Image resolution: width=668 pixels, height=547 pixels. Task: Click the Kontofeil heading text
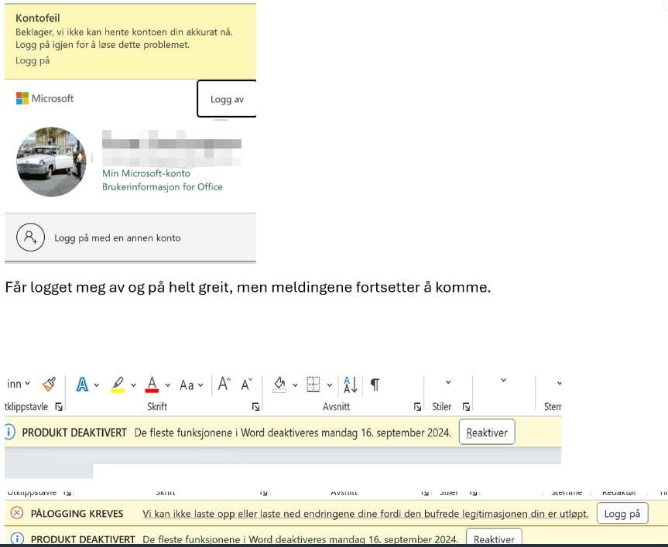point(37,18)
